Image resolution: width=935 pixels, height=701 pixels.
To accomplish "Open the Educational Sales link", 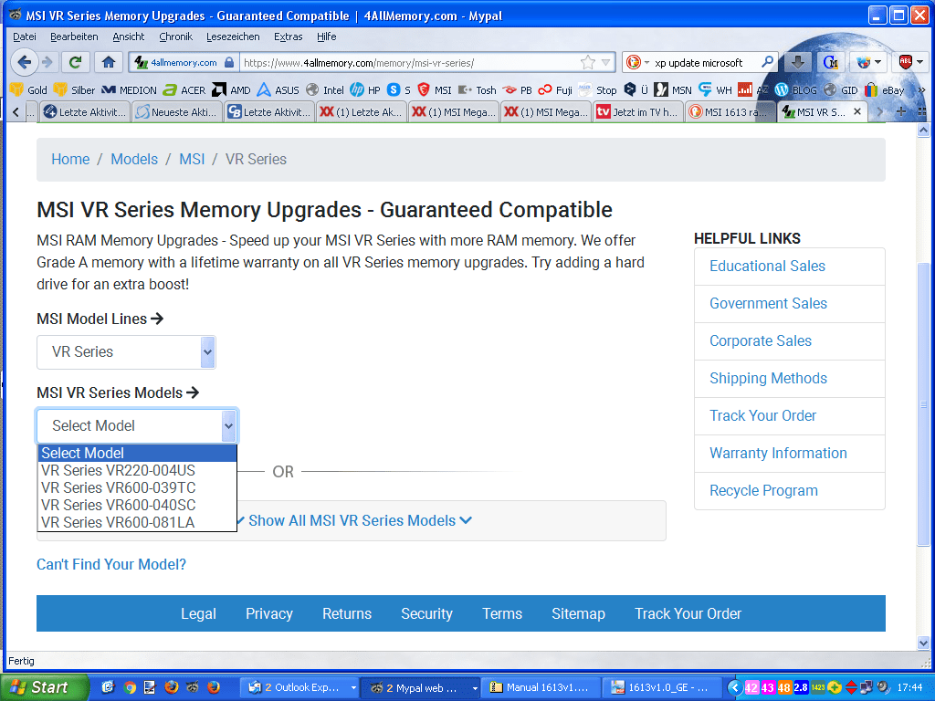I will pos(767,266).
